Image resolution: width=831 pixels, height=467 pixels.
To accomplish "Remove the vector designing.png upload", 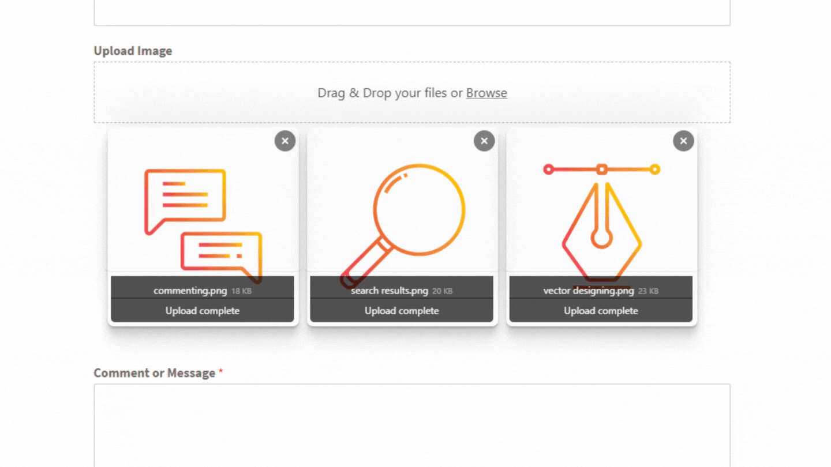I will 683,141.
